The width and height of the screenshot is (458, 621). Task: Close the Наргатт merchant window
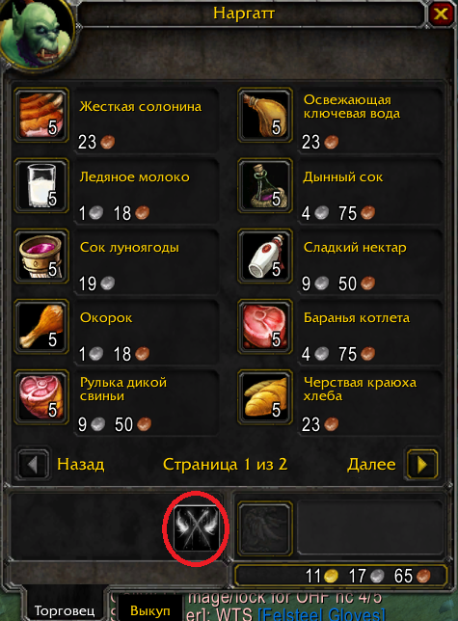click(x=441, y=14)
